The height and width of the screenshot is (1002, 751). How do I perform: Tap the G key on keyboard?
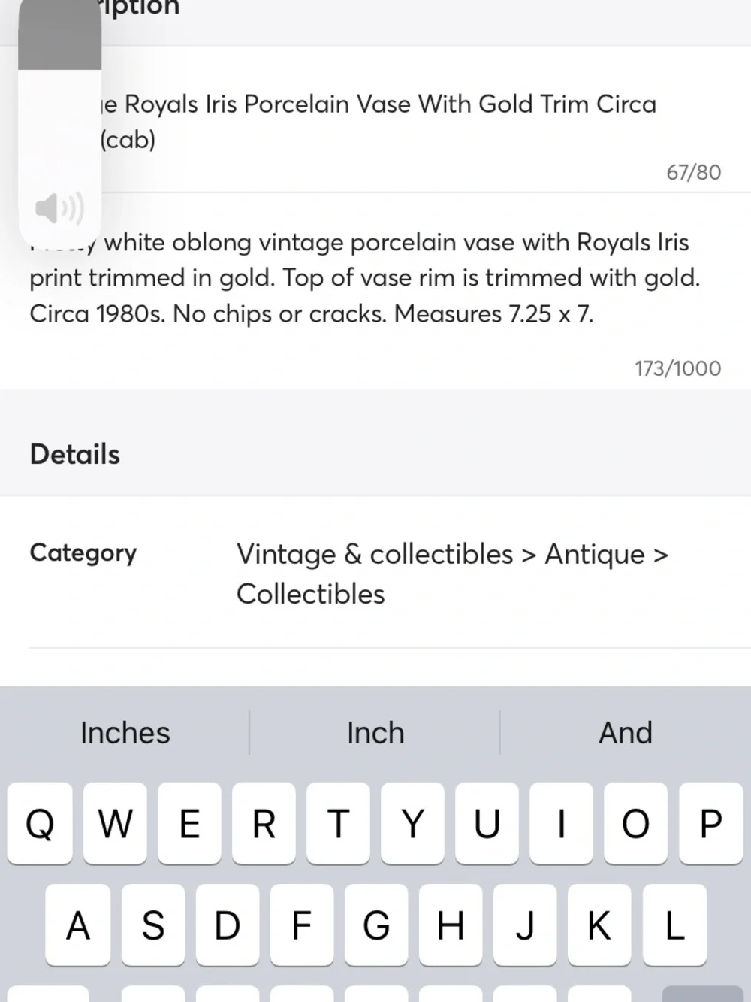pyautogui.click(x=375, y=925)
